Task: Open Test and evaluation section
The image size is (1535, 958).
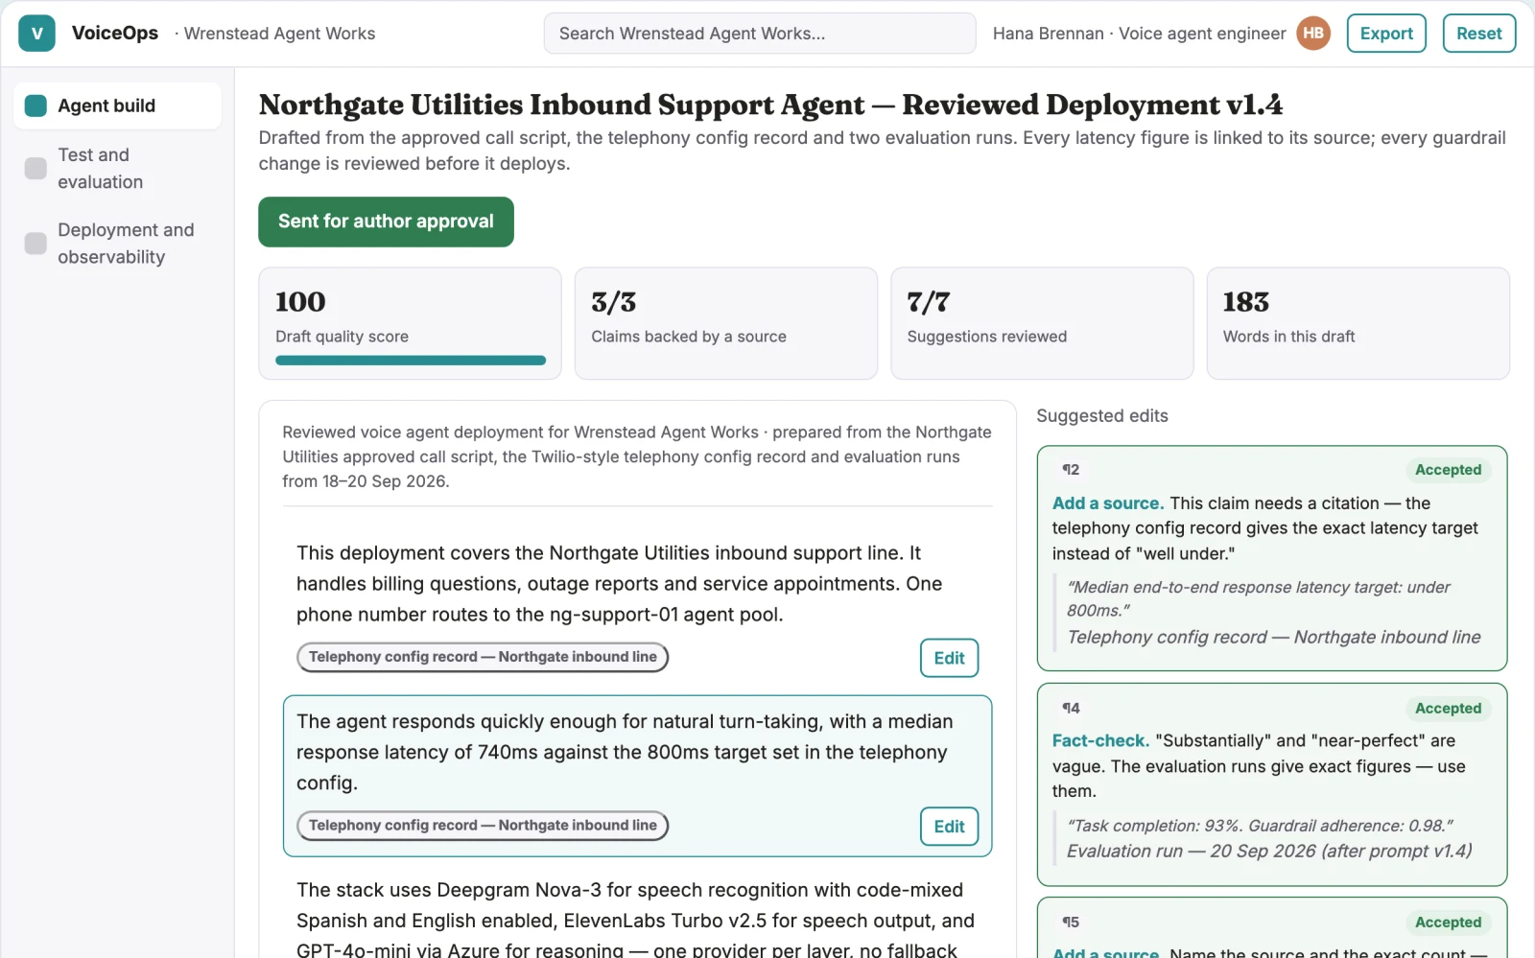Action: point(117,168)
